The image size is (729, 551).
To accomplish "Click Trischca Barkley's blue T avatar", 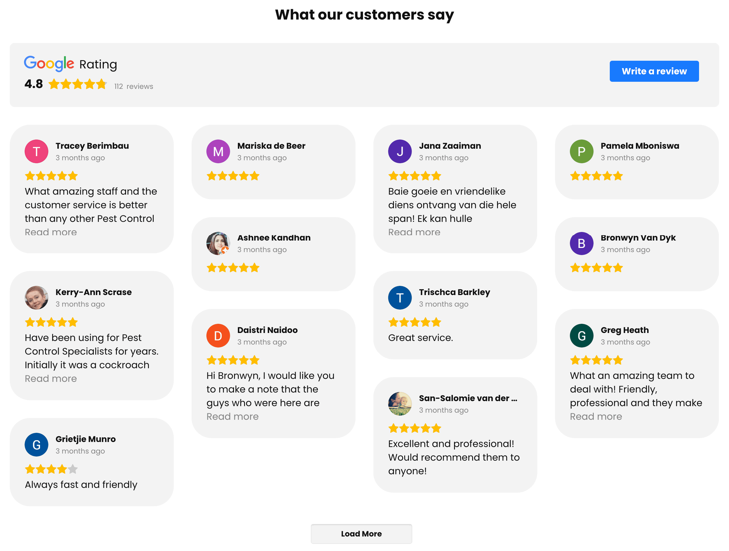I will 400,298.
